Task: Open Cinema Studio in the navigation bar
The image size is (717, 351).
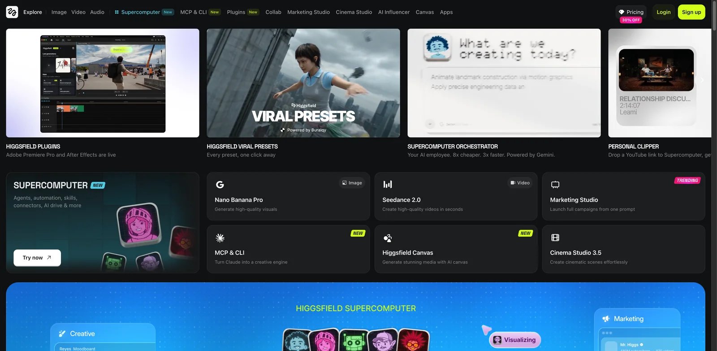Action: (354, 12)
